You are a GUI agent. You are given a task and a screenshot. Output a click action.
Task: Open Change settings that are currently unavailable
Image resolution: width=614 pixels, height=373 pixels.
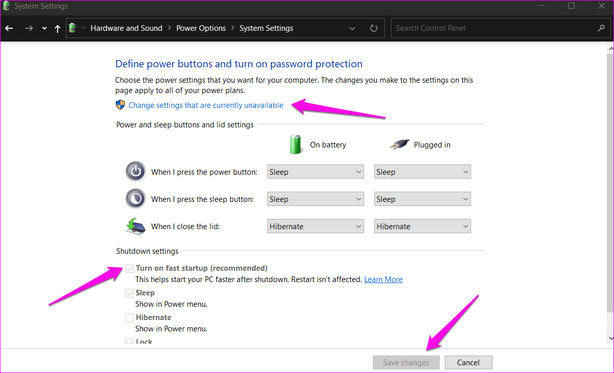[x=206, y=105]
